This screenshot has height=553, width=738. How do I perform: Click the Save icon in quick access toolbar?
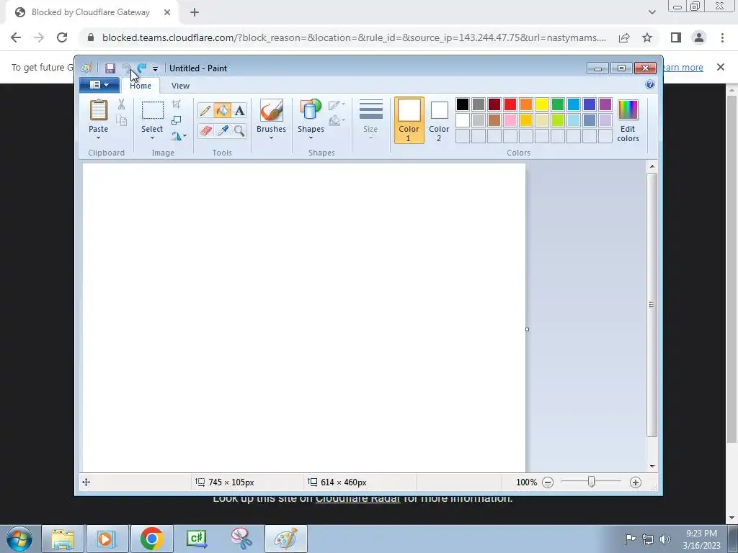tap(110, 68)
